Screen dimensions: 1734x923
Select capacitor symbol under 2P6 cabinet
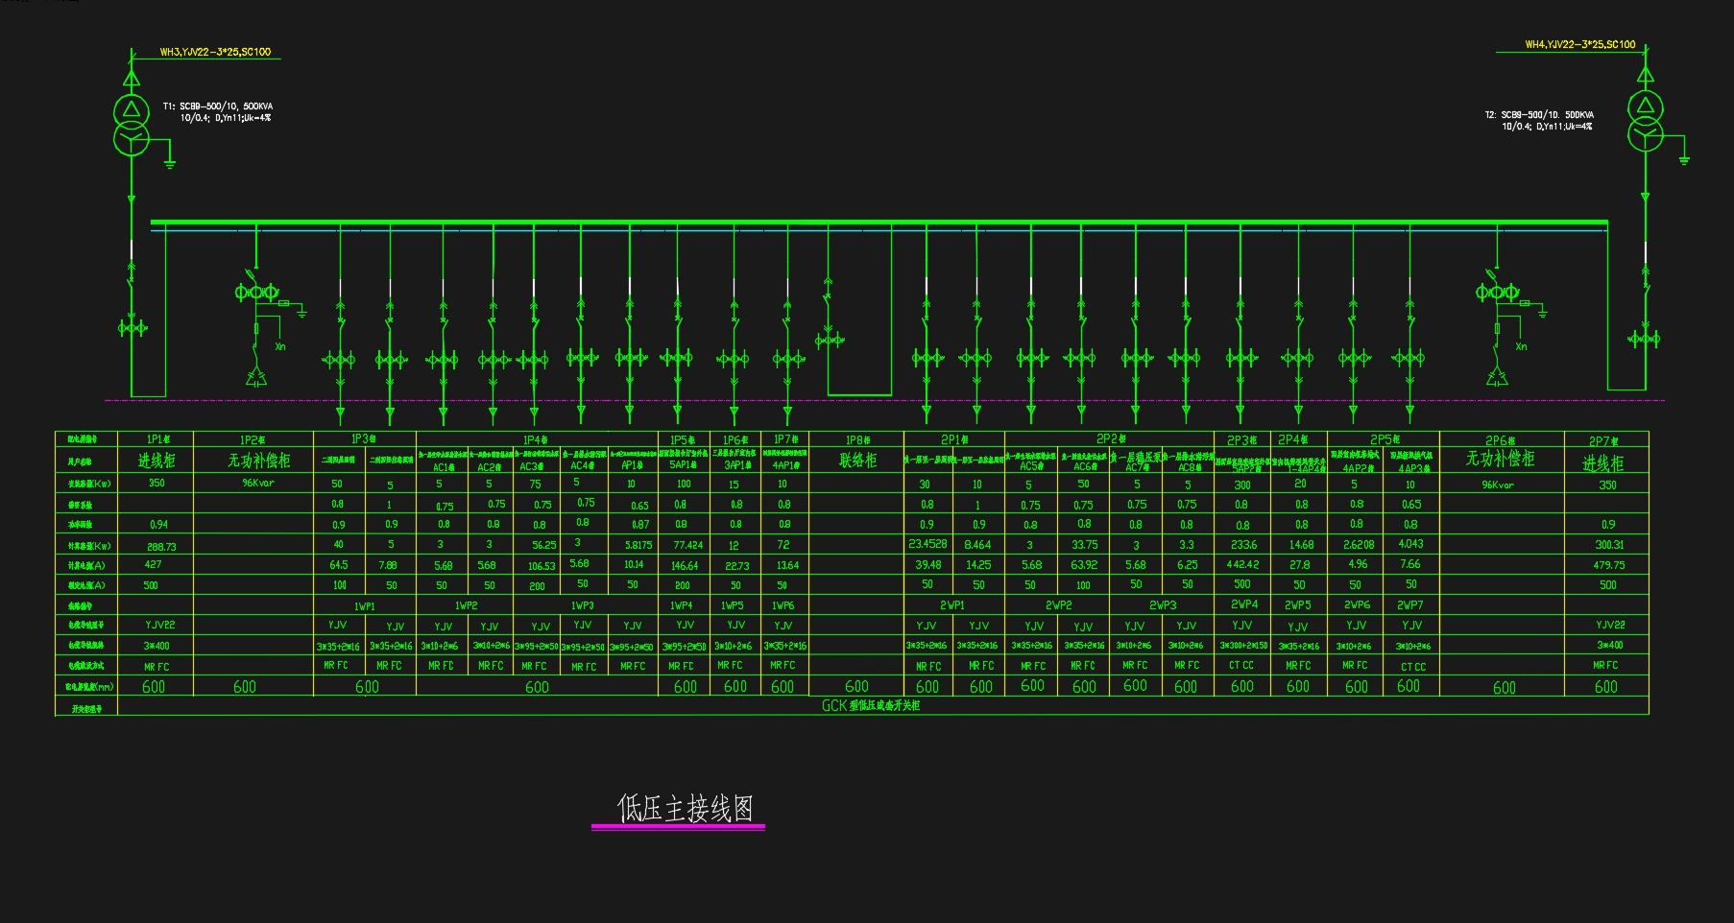tap(1497, 377)
